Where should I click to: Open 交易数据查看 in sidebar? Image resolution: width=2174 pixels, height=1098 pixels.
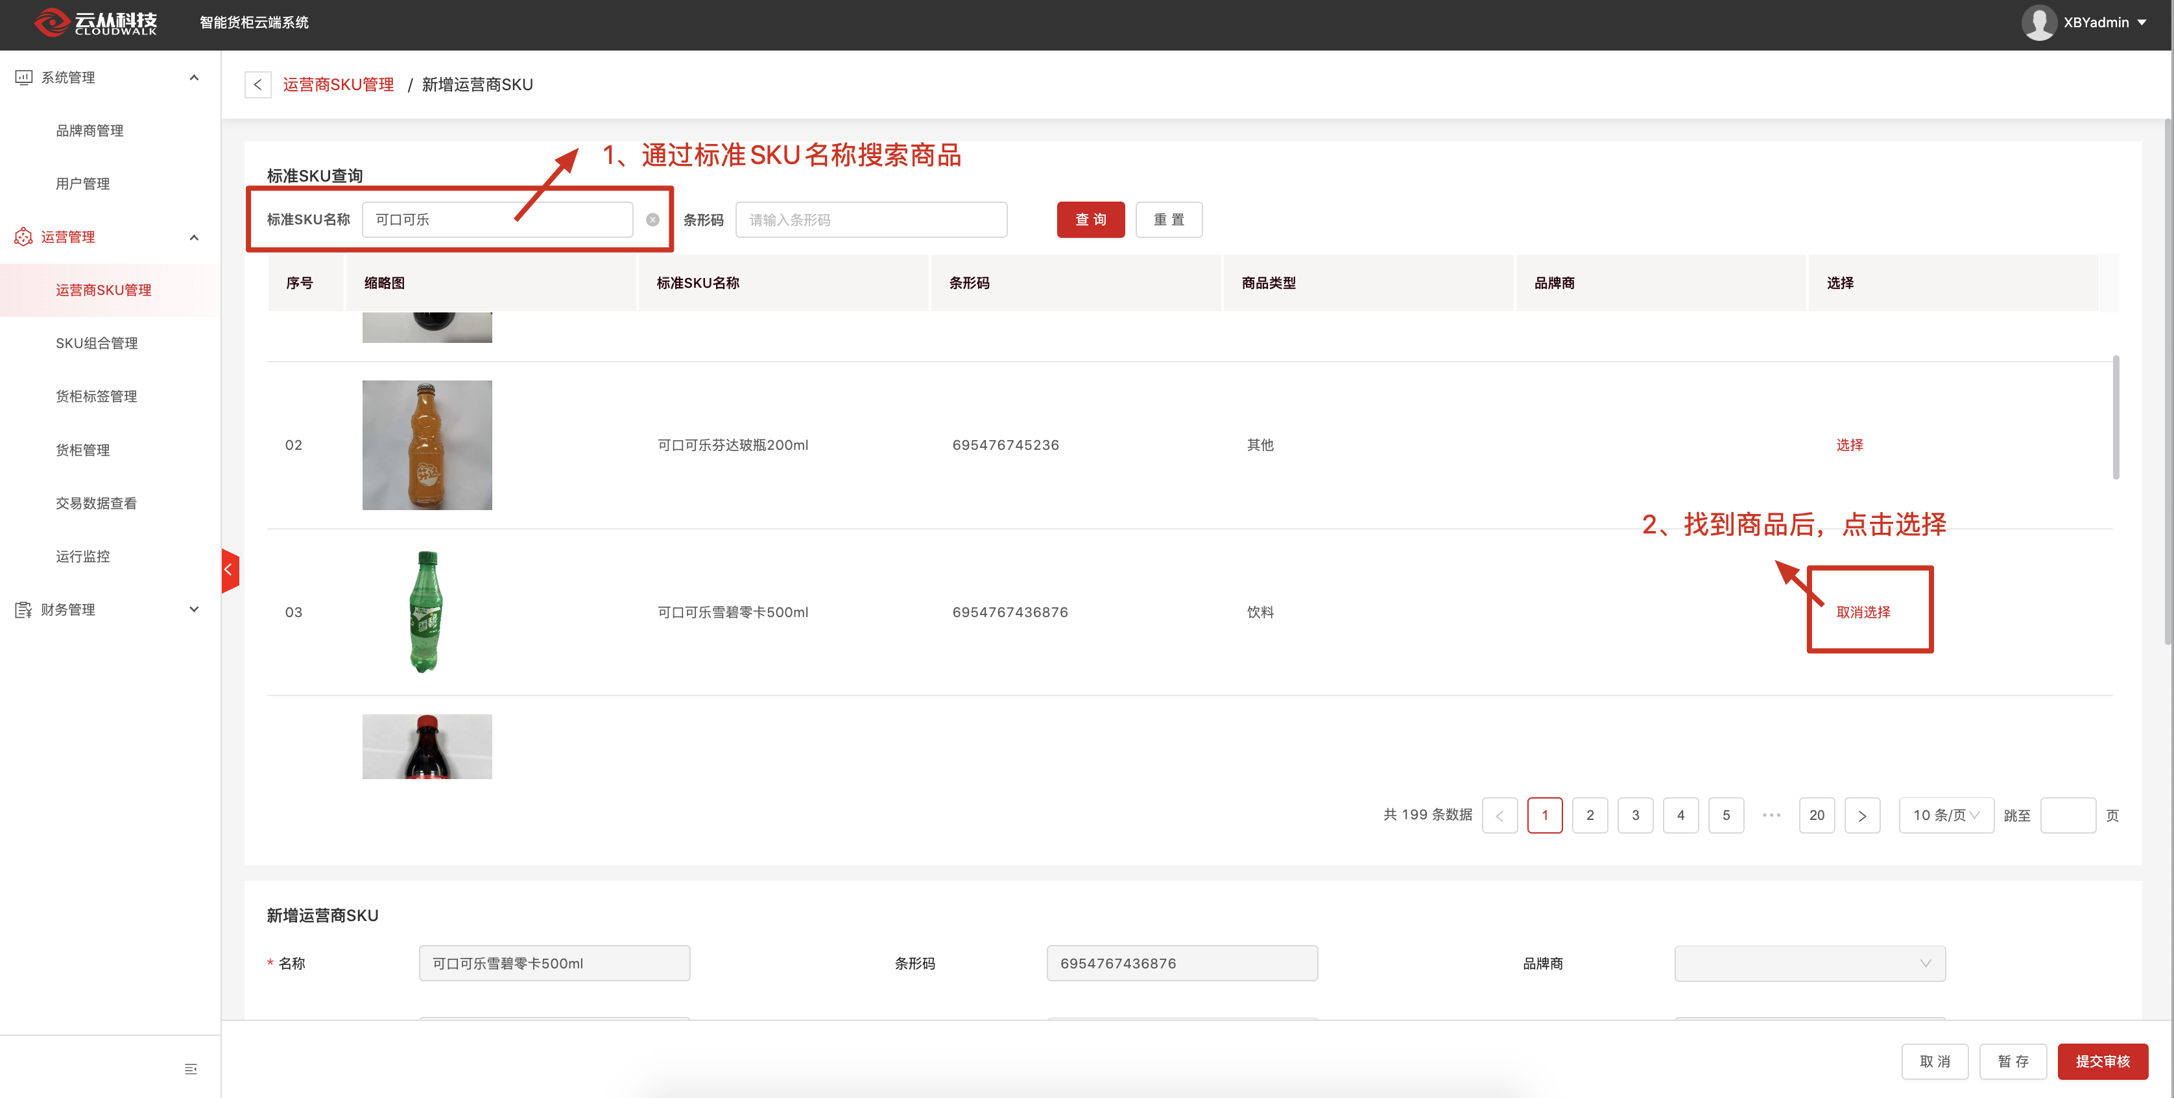(96, 504)
